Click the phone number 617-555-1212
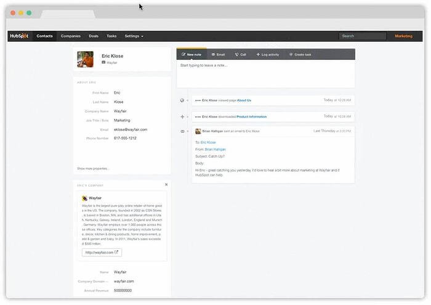431x305 pixels. pyautogui.click(x=125, y=138)
